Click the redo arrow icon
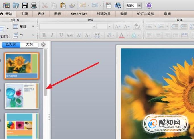 coord(95,5)
